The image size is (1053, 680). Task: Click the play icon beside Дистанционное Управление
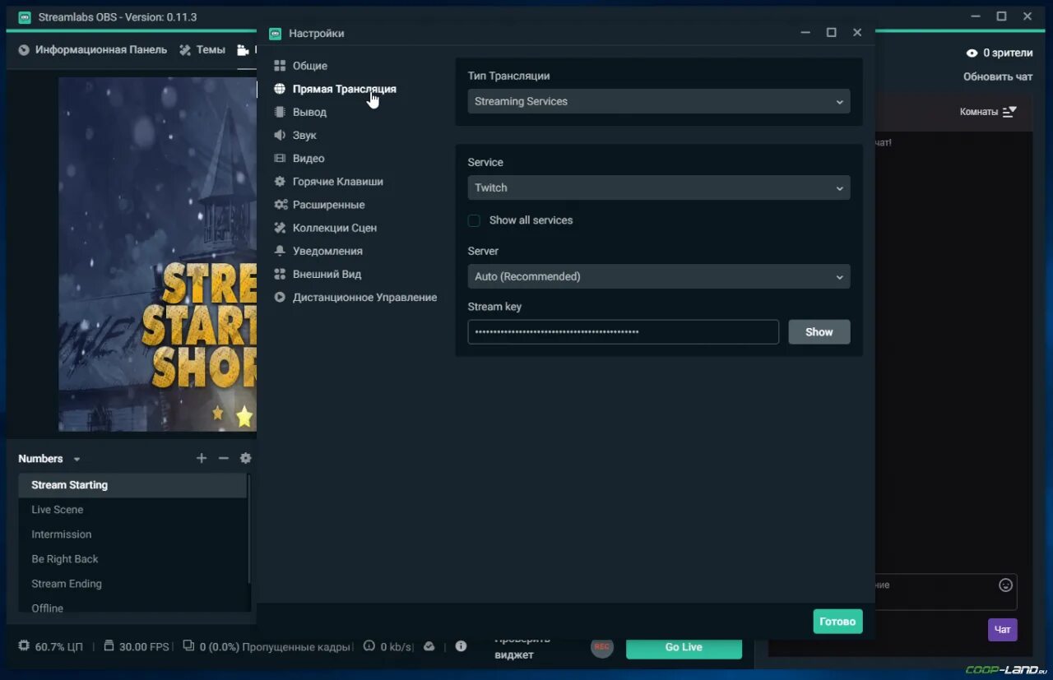[280, 297]
